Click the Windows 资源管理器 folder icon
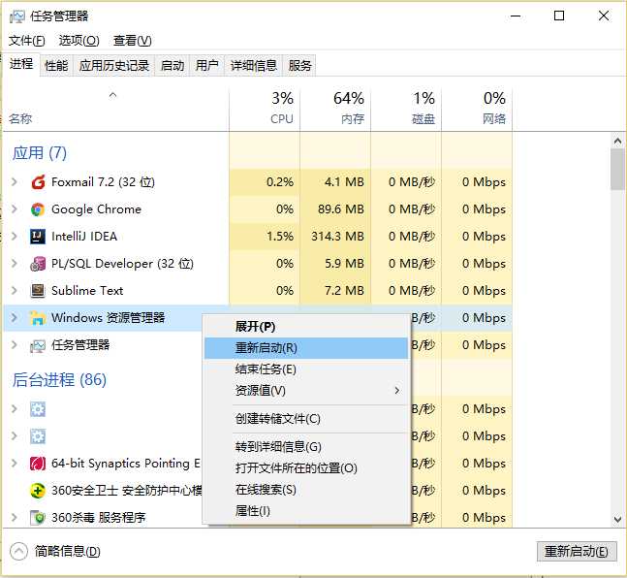The image size is (627, 578). (38, 318)
